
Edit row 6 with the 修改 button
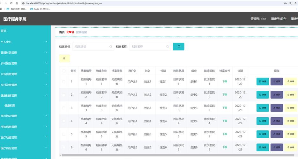click(277, 147)
